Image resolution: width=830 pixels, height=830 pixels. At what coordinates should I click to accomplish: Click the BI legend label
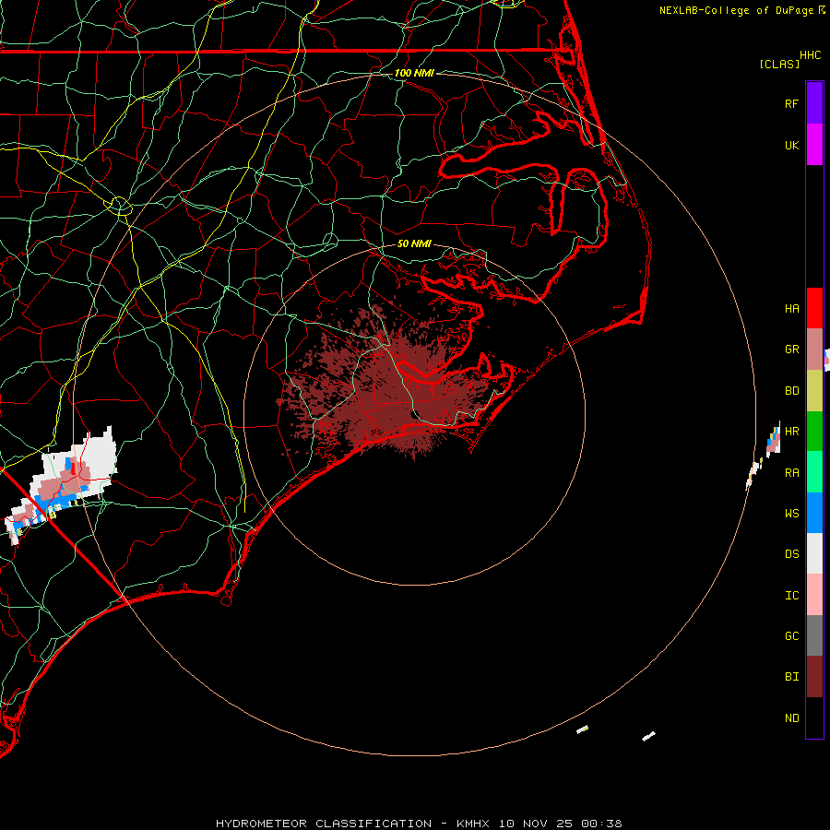pos(791,677)
